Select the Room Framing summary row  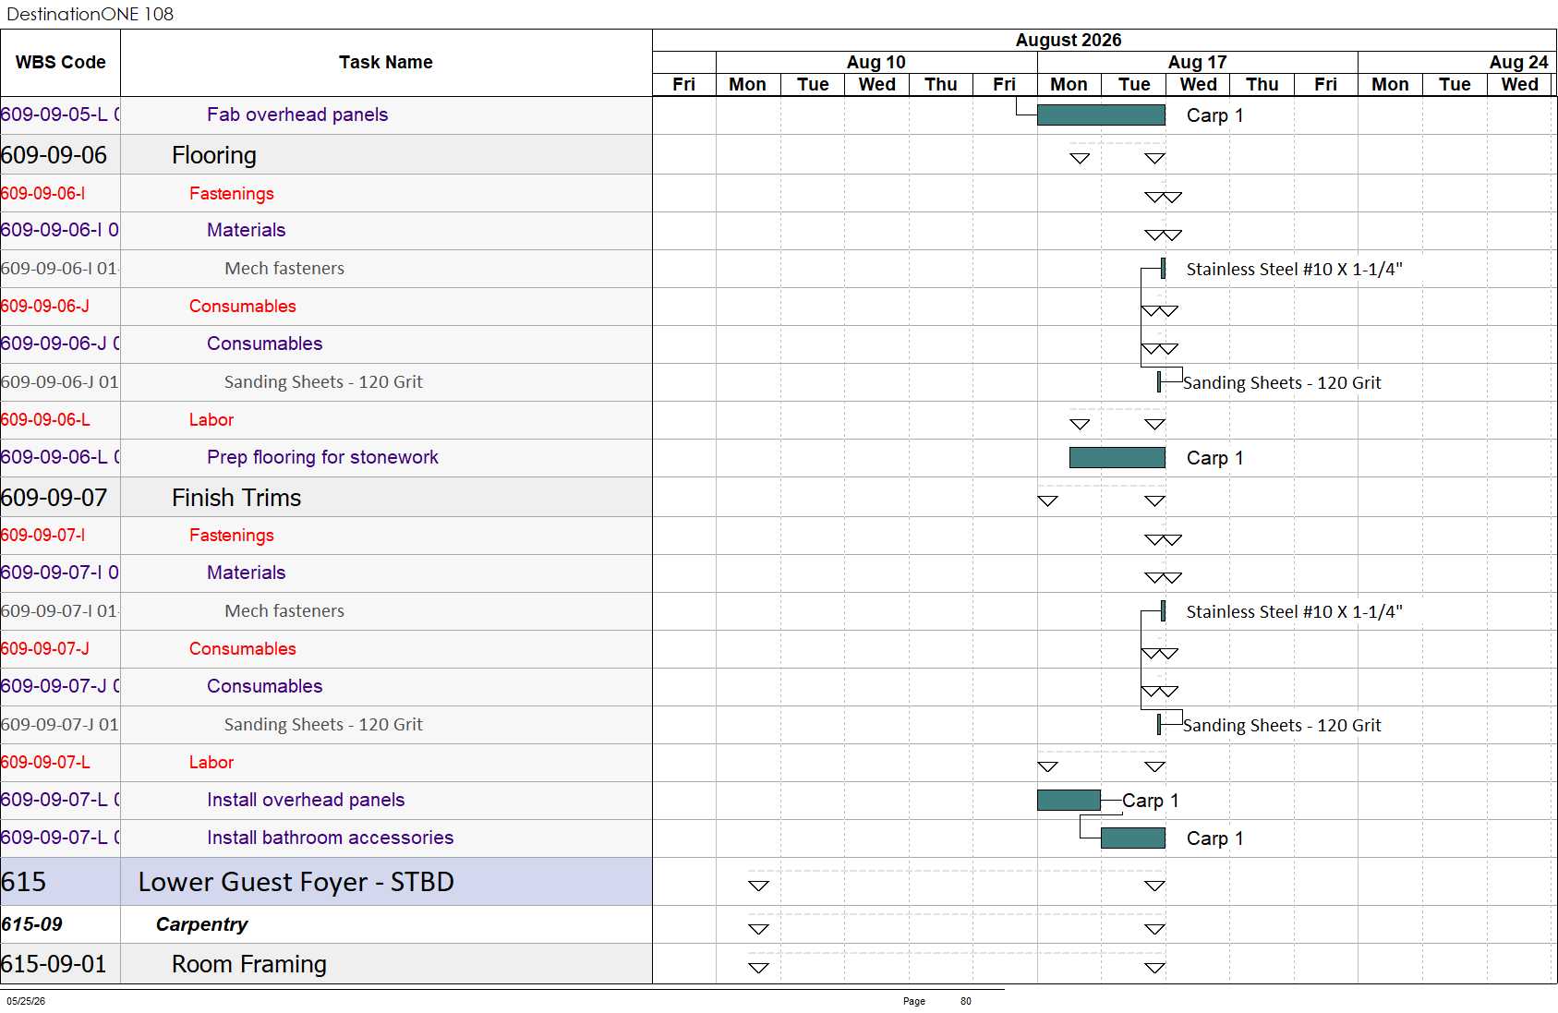coord(326,964)
